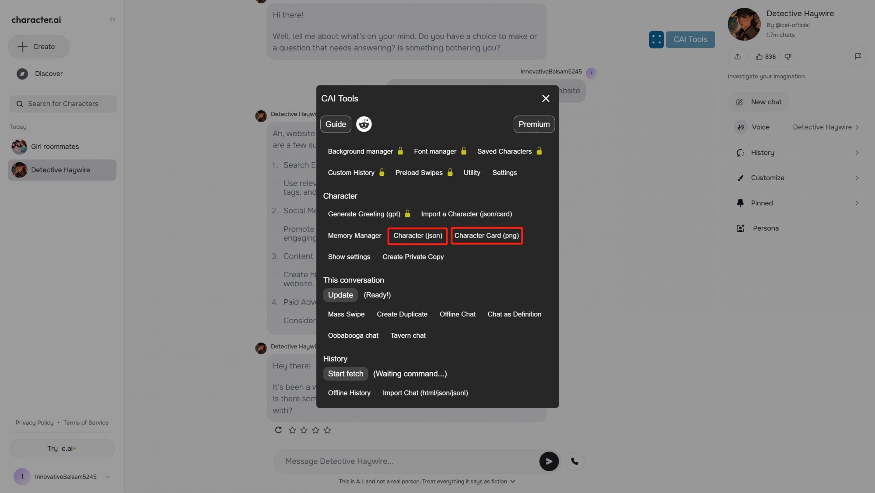Click lock icon beside Background manager

(x=400, y=151)
